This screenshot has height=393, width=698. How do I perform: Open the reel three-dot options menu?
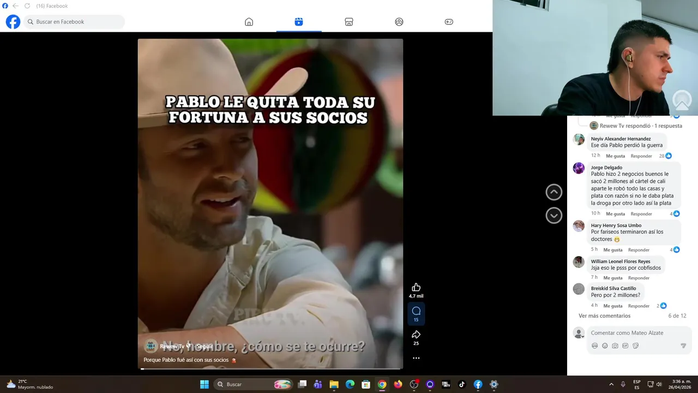point(416,358)
